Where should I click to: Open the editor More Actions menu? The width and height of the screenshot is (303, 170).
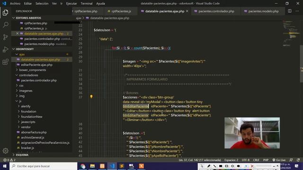[x=297, y=11]
